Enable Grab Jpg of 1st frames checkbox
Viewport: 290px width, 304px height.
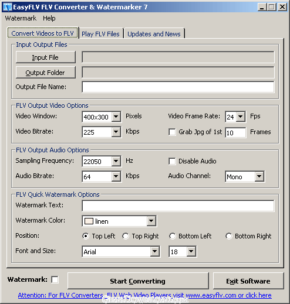pos(172,132)
